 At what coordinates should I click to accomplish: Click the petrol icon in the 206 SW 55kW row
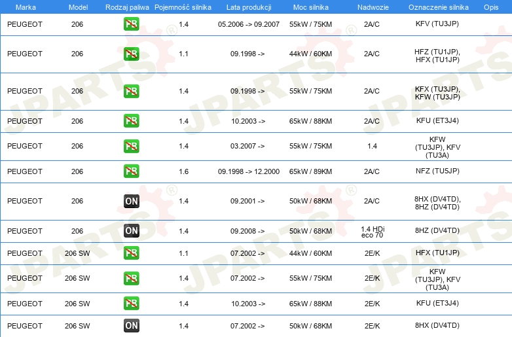pyautogui.click(x=131, y=279)
